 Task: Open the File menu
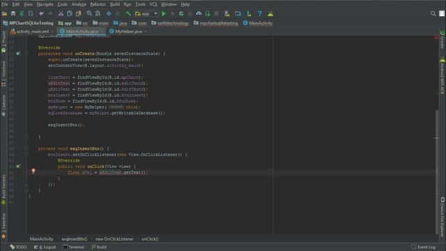5,4
